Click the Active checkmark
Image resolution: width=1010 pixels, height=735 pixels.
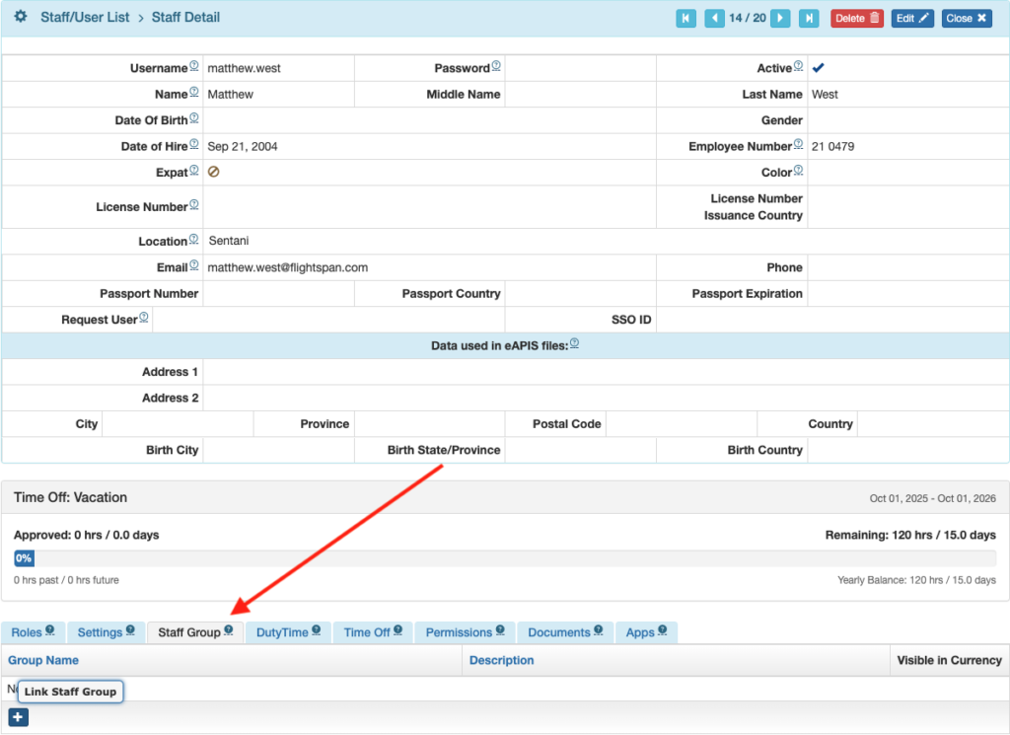(x=818, y=68)
